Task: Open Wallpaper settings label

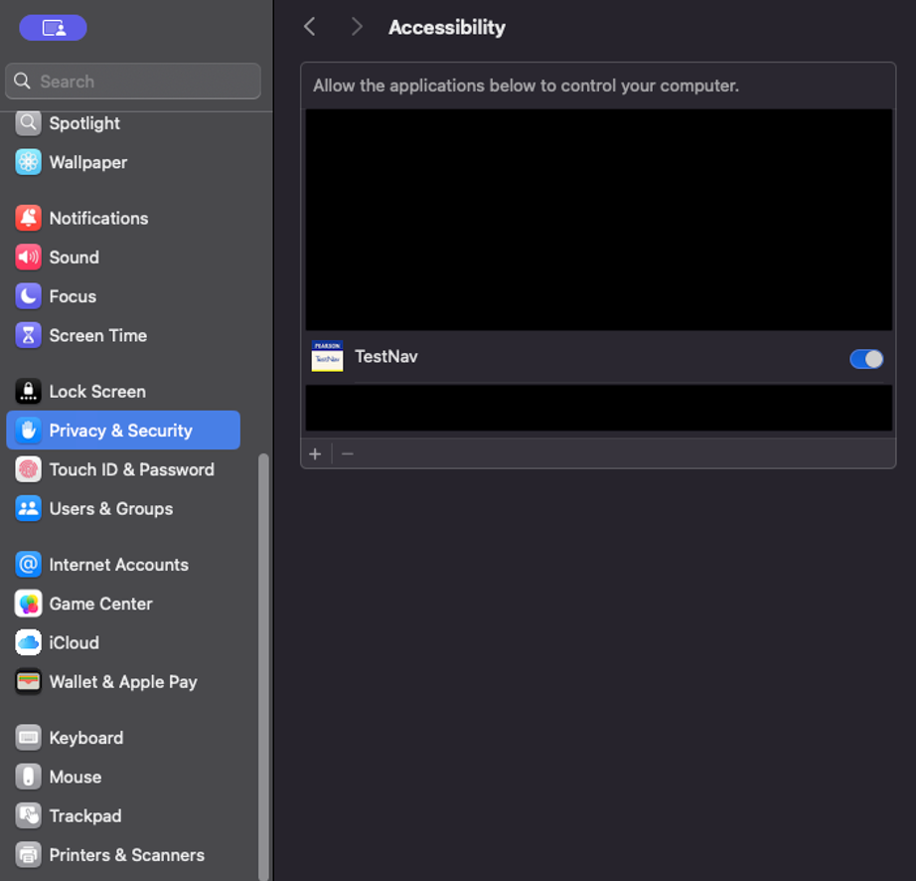Action: click(88, 162)
